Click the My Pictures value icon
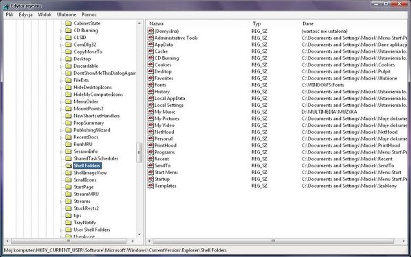The height and width of the screenshot is (257, 411). (x=151, y=119)
